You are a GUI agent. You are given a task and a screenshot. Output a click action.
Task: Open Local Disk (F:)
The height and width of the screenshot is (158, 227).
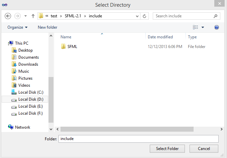pos(30,113)
